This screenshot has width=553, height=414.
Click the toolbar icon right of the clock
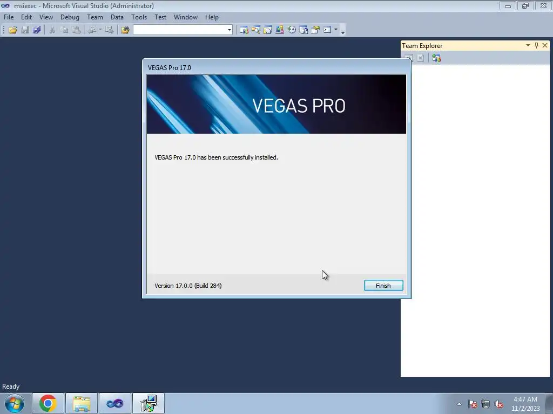tap(304, 30)
